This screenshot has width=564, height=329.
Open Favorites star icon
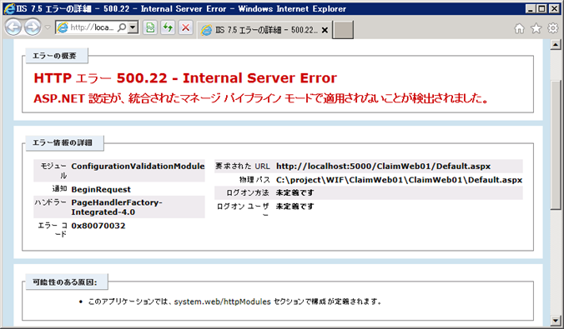coord(536,28)
